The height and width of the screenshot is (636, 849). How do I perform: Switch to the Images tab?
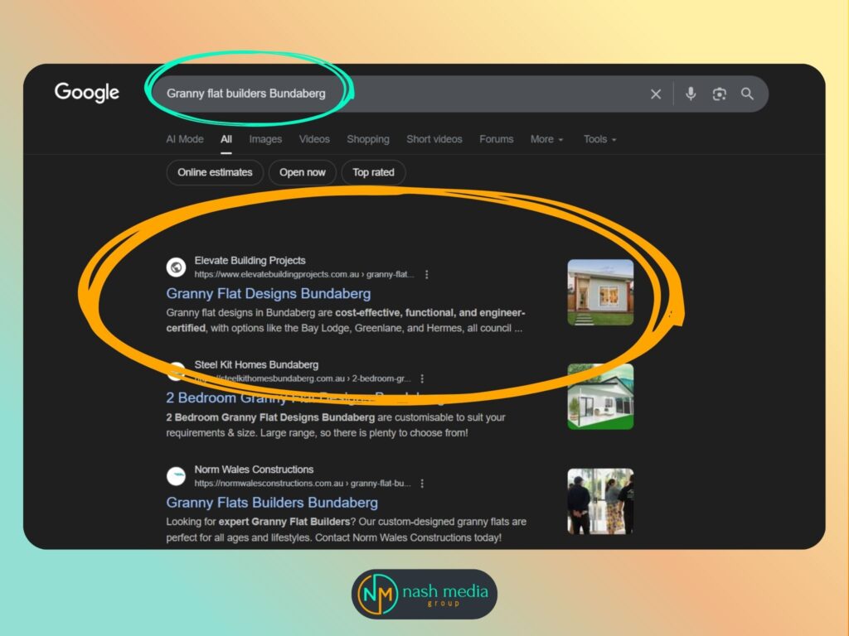coord(265,139)
